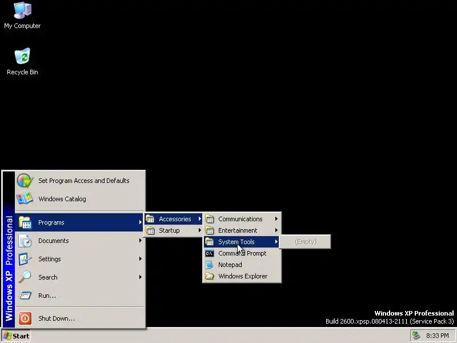Viewport: 457px width, 343px height.
Task: Expand Documents submenu arrow
Action: 141,241
